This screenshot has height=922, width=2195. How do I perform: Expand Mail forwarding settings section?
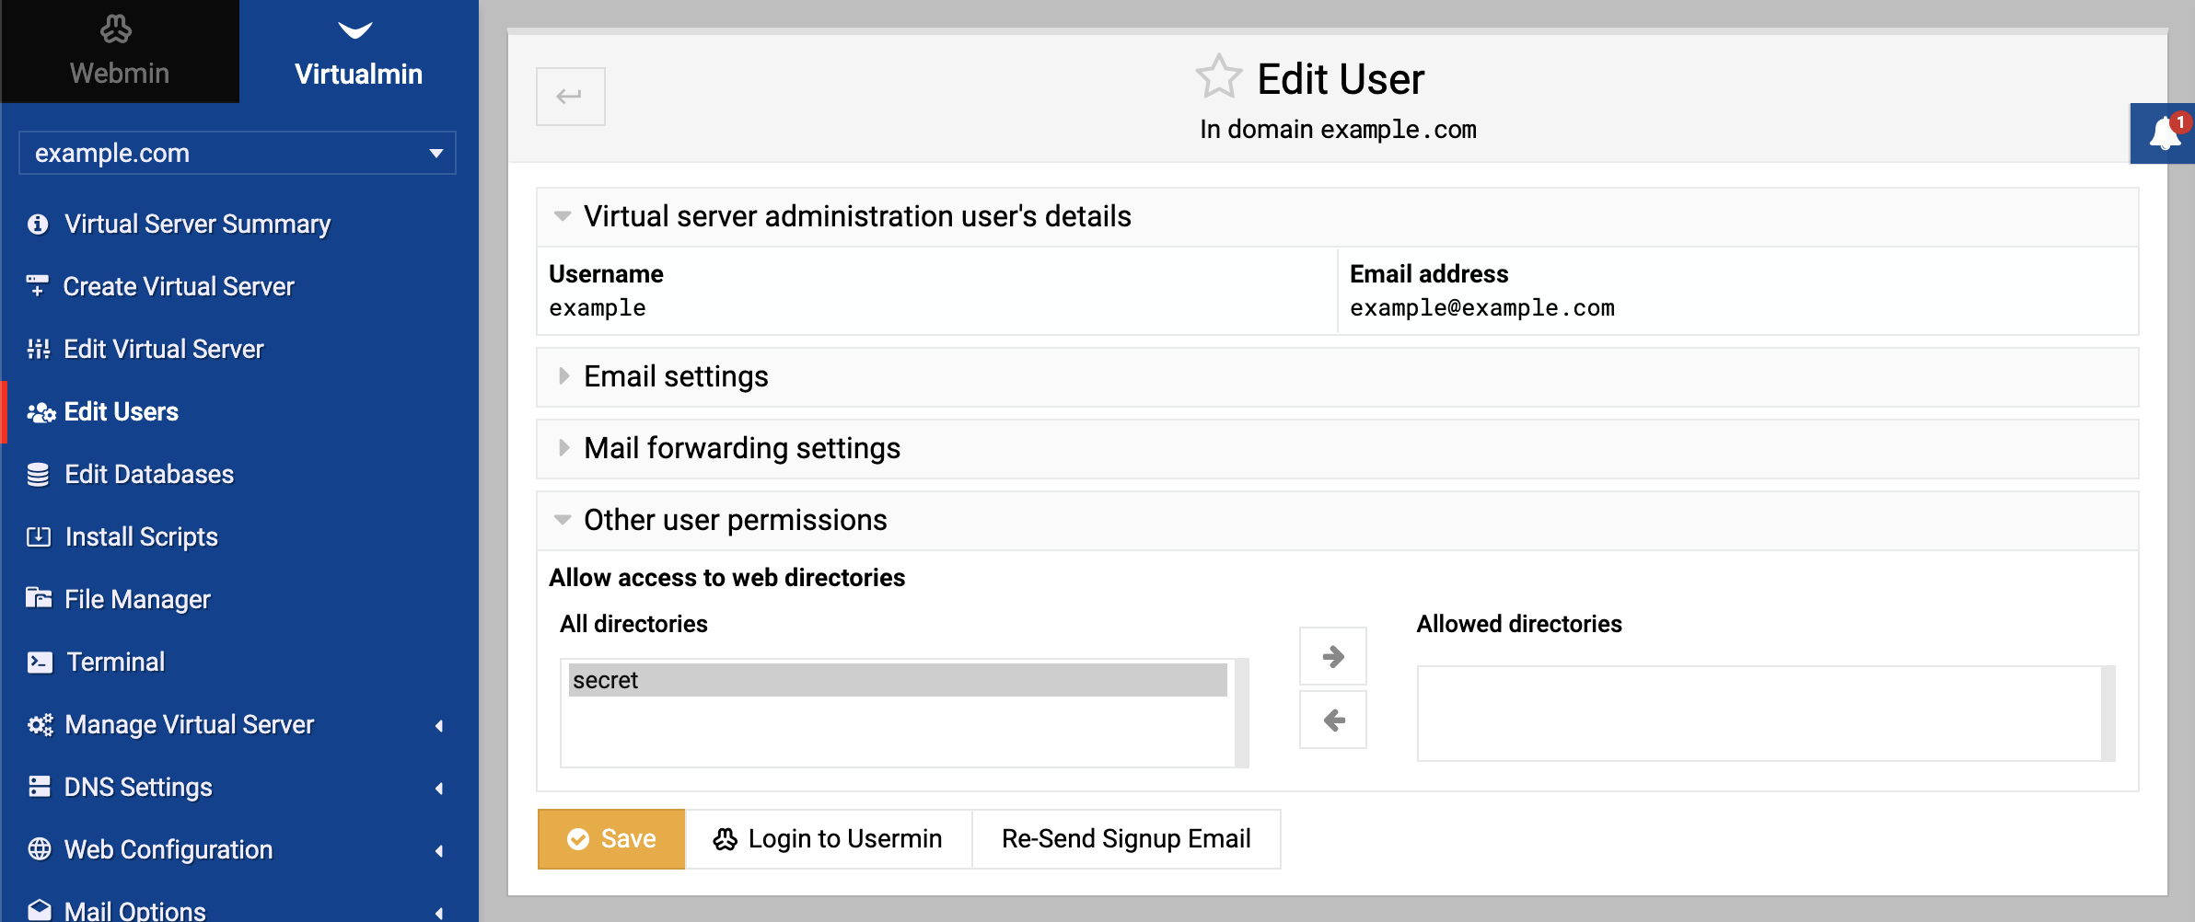(x=1337, y=448)
